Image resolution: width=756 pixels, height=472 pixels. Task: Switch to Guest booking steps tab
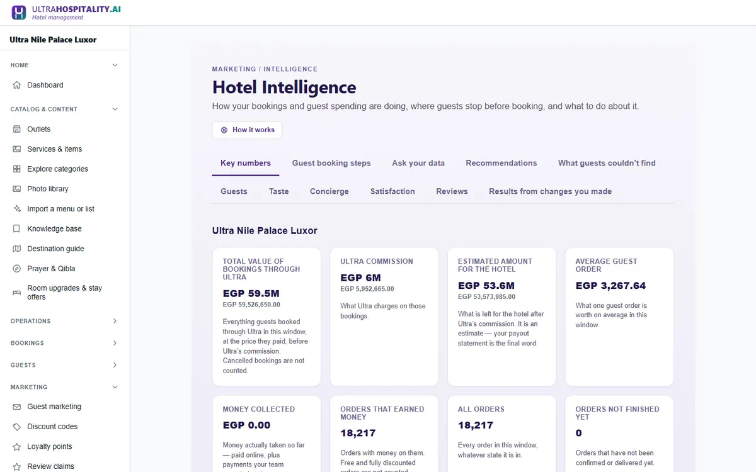(x=331, y=163)
